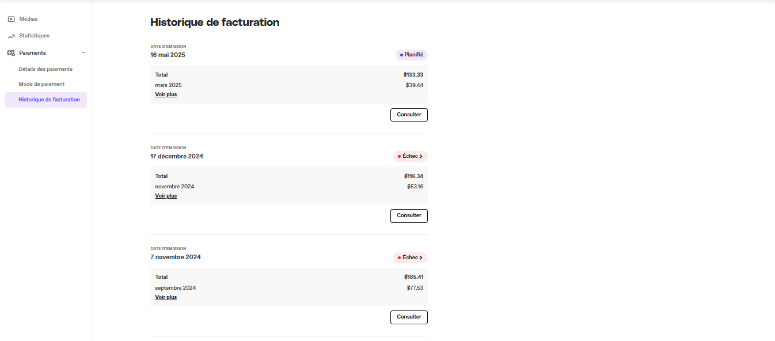Expand Échec status for 7 novembre 2024

point(411,257)
